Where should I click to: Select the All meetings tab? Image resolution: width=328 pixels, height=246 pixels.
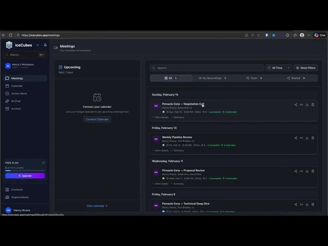click(171, 78)
